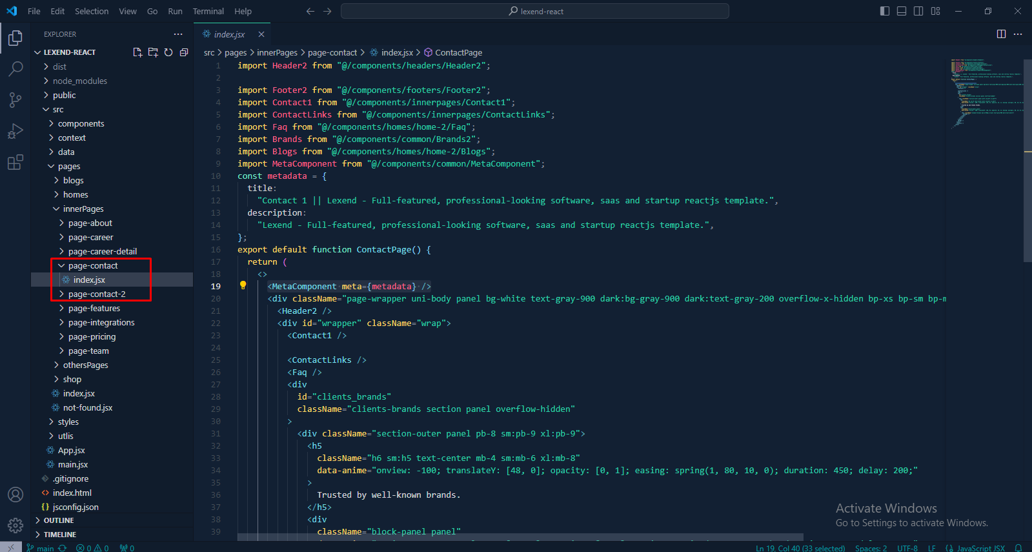This screenshot has width=1032, height=552.
Task: Expand the page-contact-2 folder
Action: 97,294
